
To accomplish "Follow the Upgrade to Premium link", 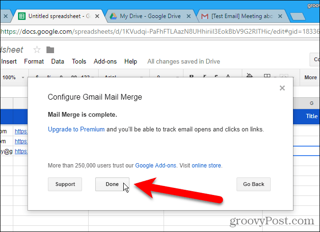I will (x=76, y=129).
